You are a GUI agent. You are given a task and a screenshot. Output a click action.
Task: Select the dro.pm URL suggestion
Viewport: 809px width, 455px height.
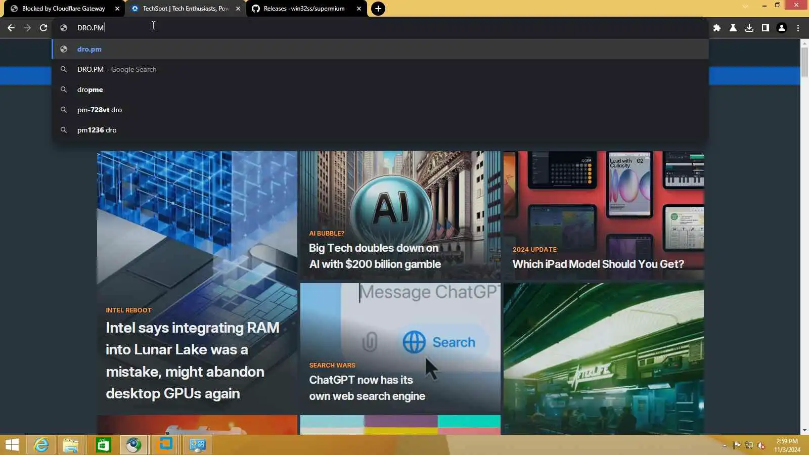(x=380, y=49)
